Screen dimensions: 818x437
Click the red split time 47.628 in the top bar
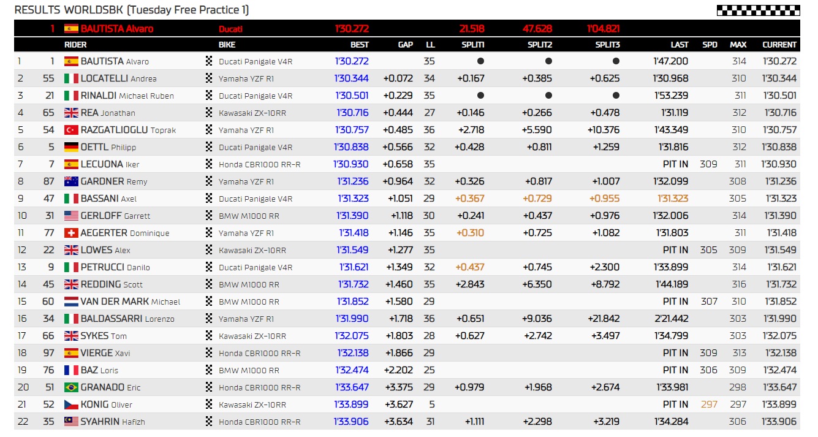(x=537, y=28)
